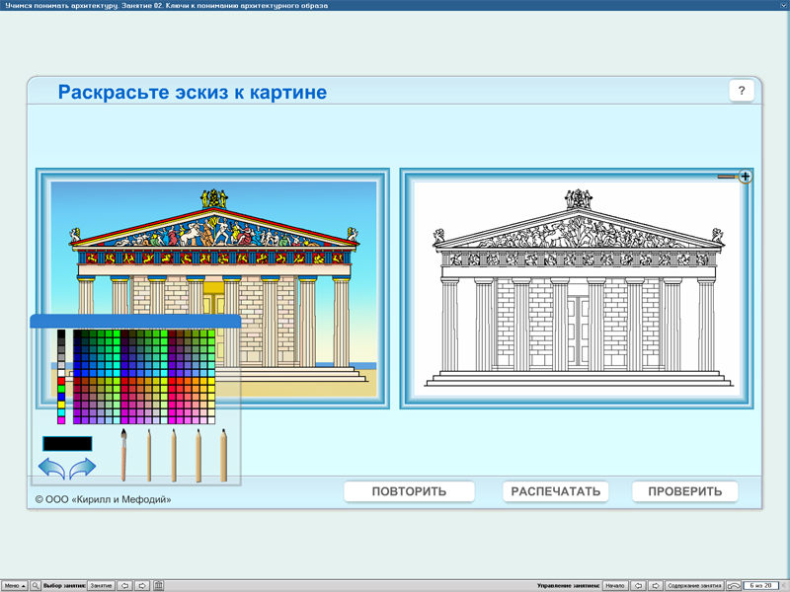
Task: Choose the thickest pencil on the far right
Action: (222, 454)
